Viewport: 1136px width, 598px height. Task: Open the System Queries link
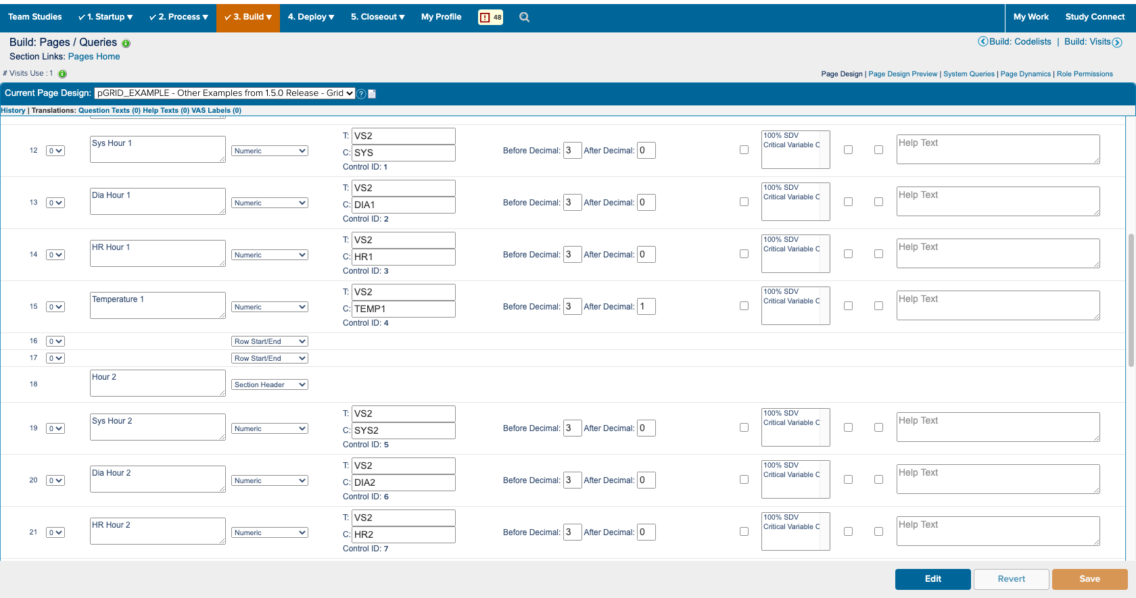click(x=969, y=74)
